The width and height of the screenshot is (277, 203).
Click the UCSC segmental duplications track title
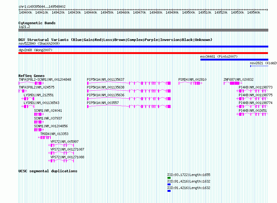[x=48, y=171]
